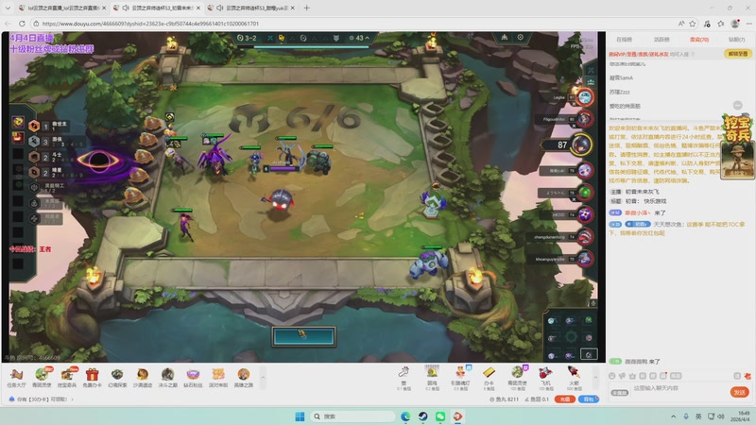The width and height of the screenshot is (756, 425).
Task: Open Steam from the taskbar
Action: click(422, 416)
